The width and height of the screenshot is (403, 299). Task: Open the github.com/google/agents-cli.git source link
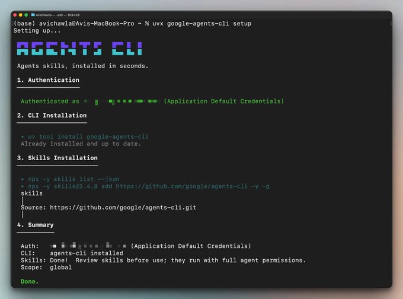pos(123,208)
